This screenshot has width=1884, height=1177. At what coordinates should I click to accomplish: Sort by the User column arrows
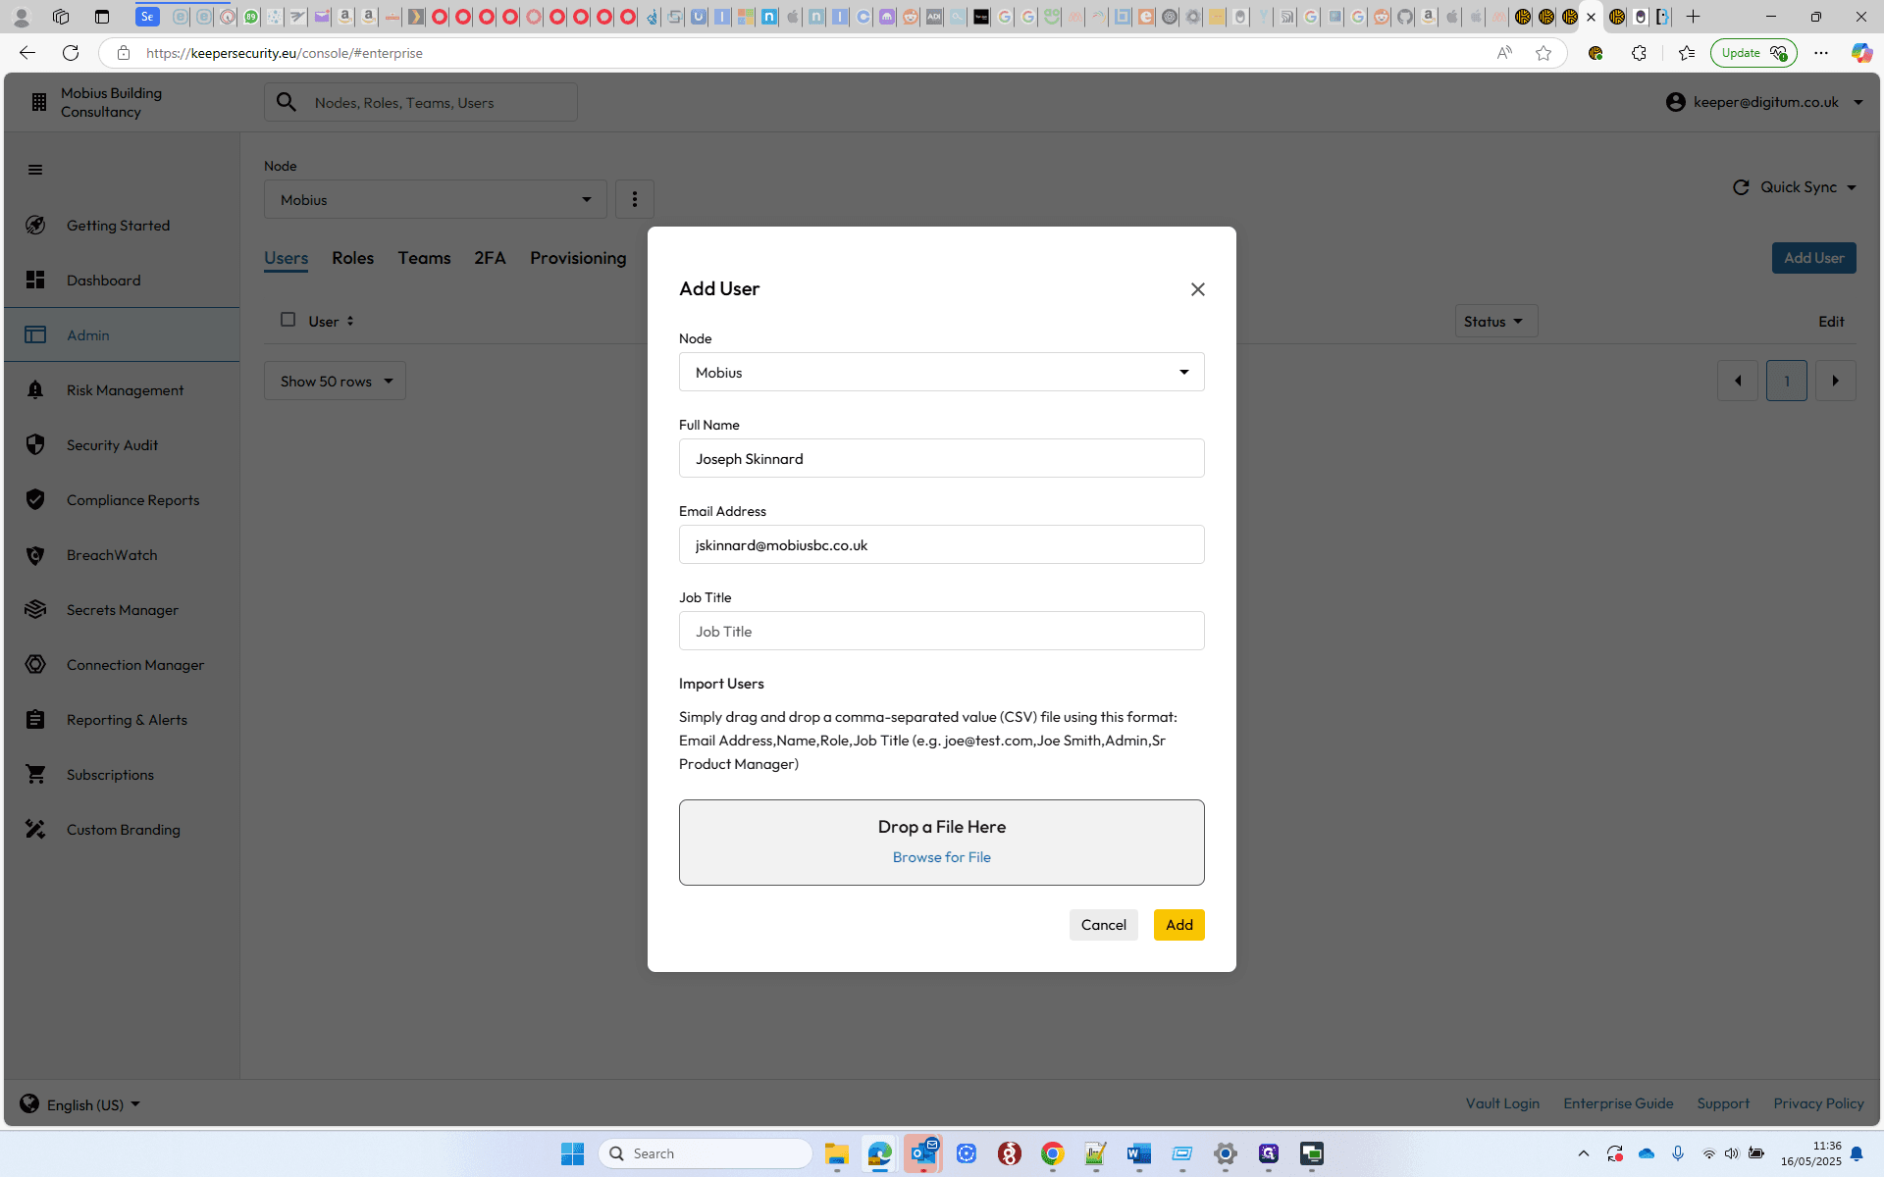350,322
